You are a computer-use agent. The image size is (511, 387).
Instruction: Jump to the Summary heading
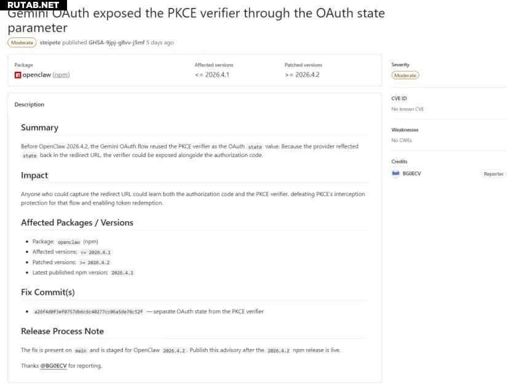pos(39,128)
